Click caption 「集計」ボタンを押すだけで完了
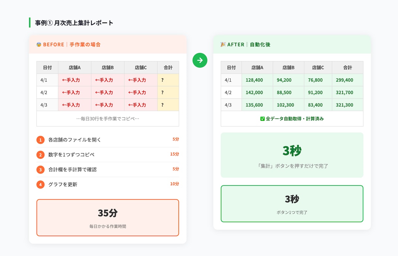The width and height of the screenshot is (398, 256). pos(292,166)
